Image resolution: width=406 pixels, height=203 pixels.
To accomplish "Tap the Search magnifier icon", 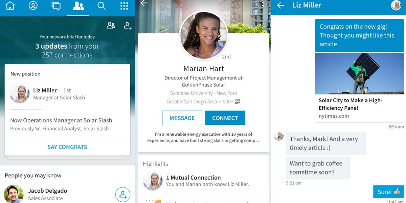I will 101,6.
